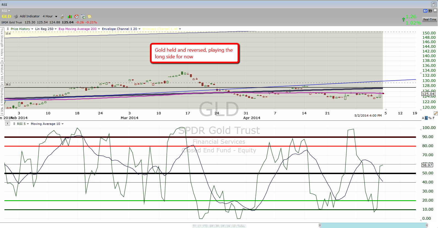Switch to the Stochastics side tab

pyautogui.click(x=2, y=101)
